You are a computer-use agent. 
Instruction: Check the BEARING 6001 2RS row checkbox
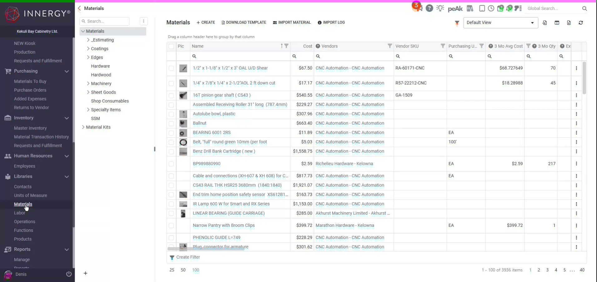pos(171,133)
